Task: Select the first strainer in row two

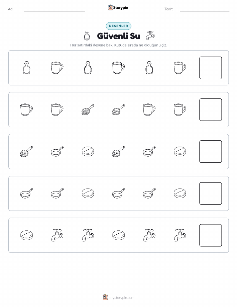Action: point(88,110)
